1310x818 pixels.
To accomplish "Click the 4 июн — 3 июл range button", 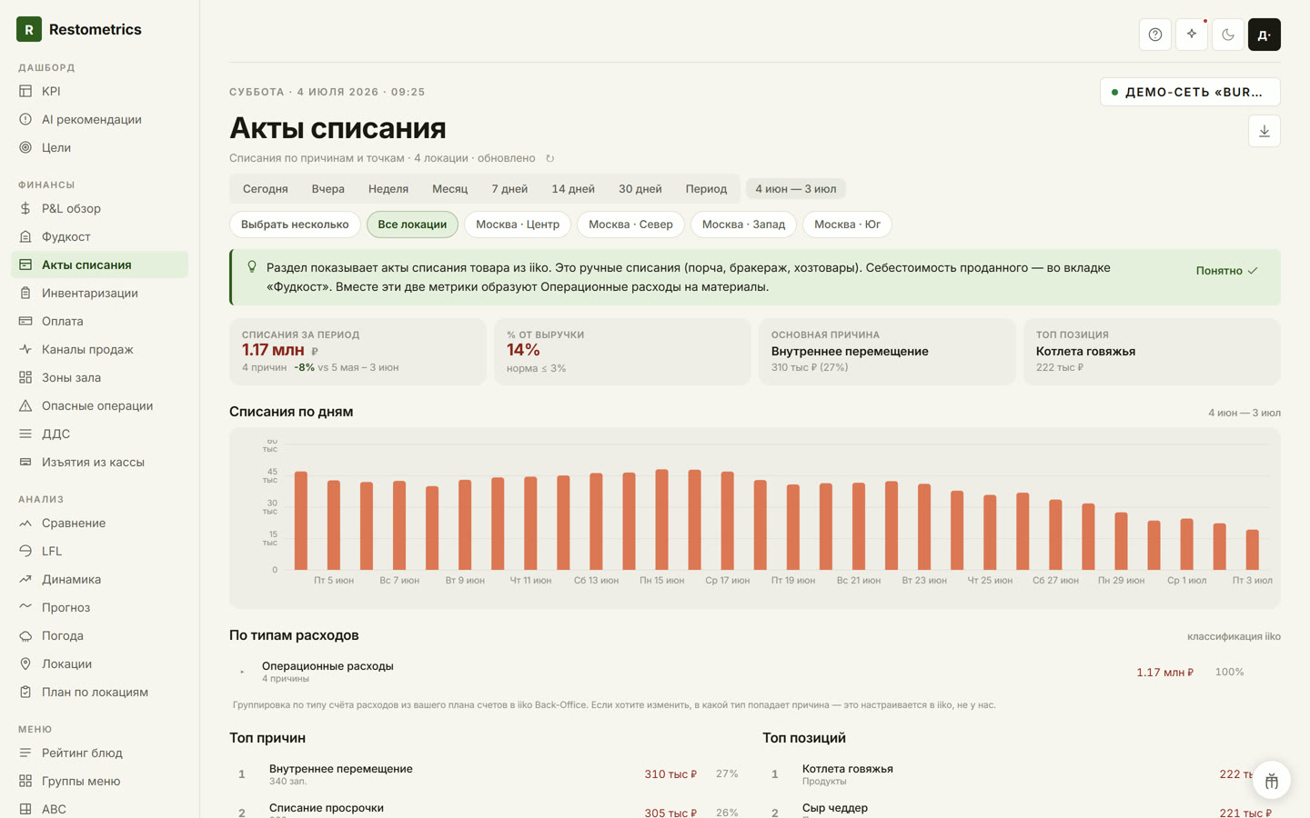I will point(796,189).
